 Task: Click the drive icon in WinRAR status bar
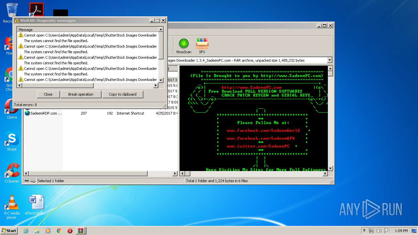pyautogui.click(x=27, y=181)
